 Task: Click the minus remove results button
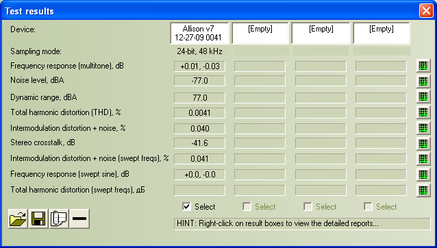coord(79,219)
